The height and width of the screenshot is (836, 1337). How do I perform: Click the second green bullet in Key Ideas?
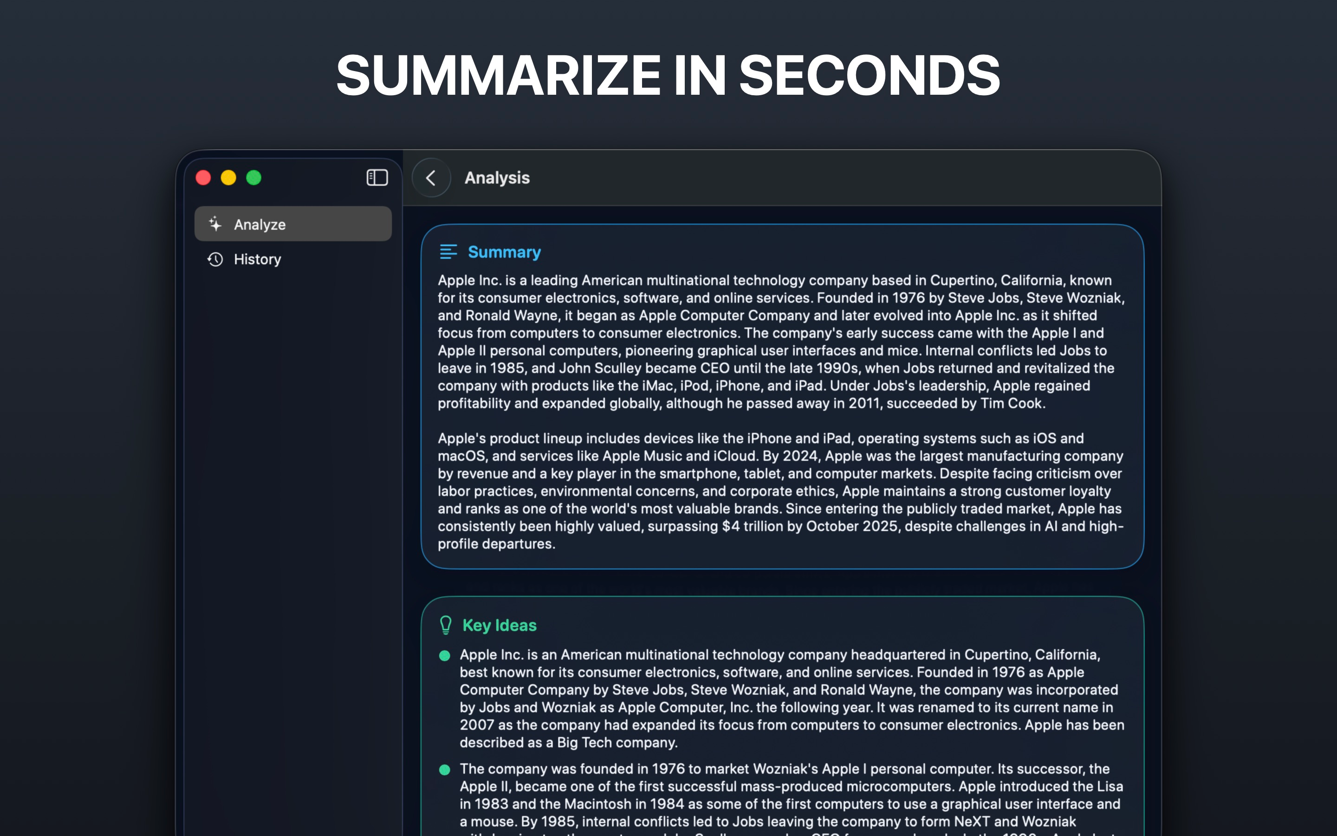444,770
